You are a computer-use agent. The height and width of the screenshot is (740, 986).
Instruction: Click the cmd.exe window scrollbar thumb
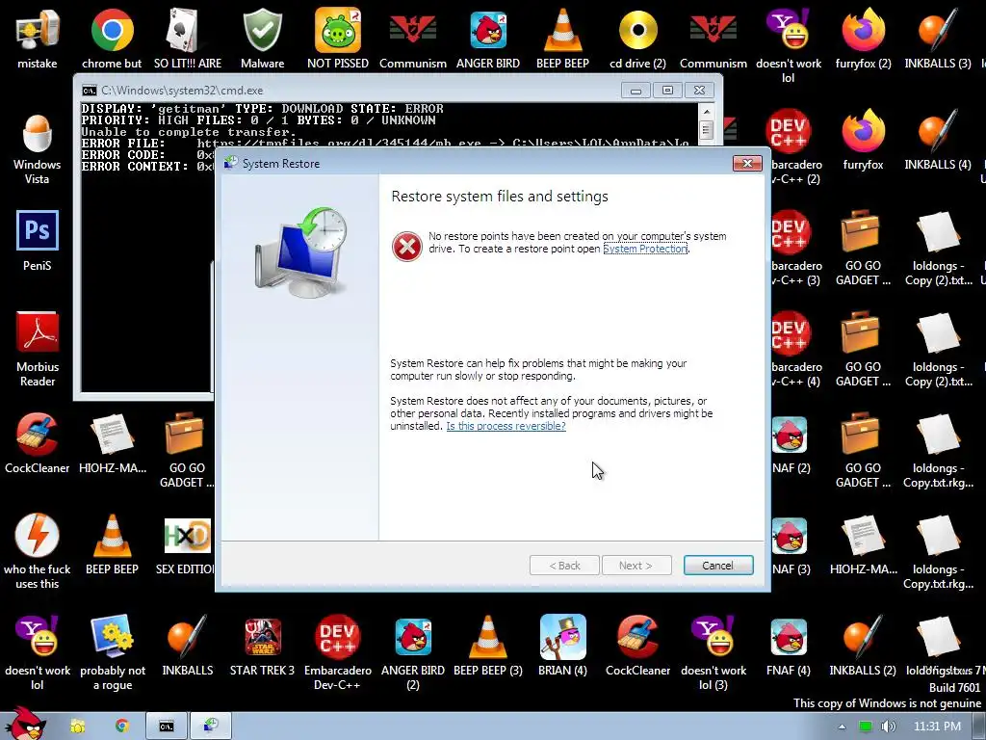point(706,130)
